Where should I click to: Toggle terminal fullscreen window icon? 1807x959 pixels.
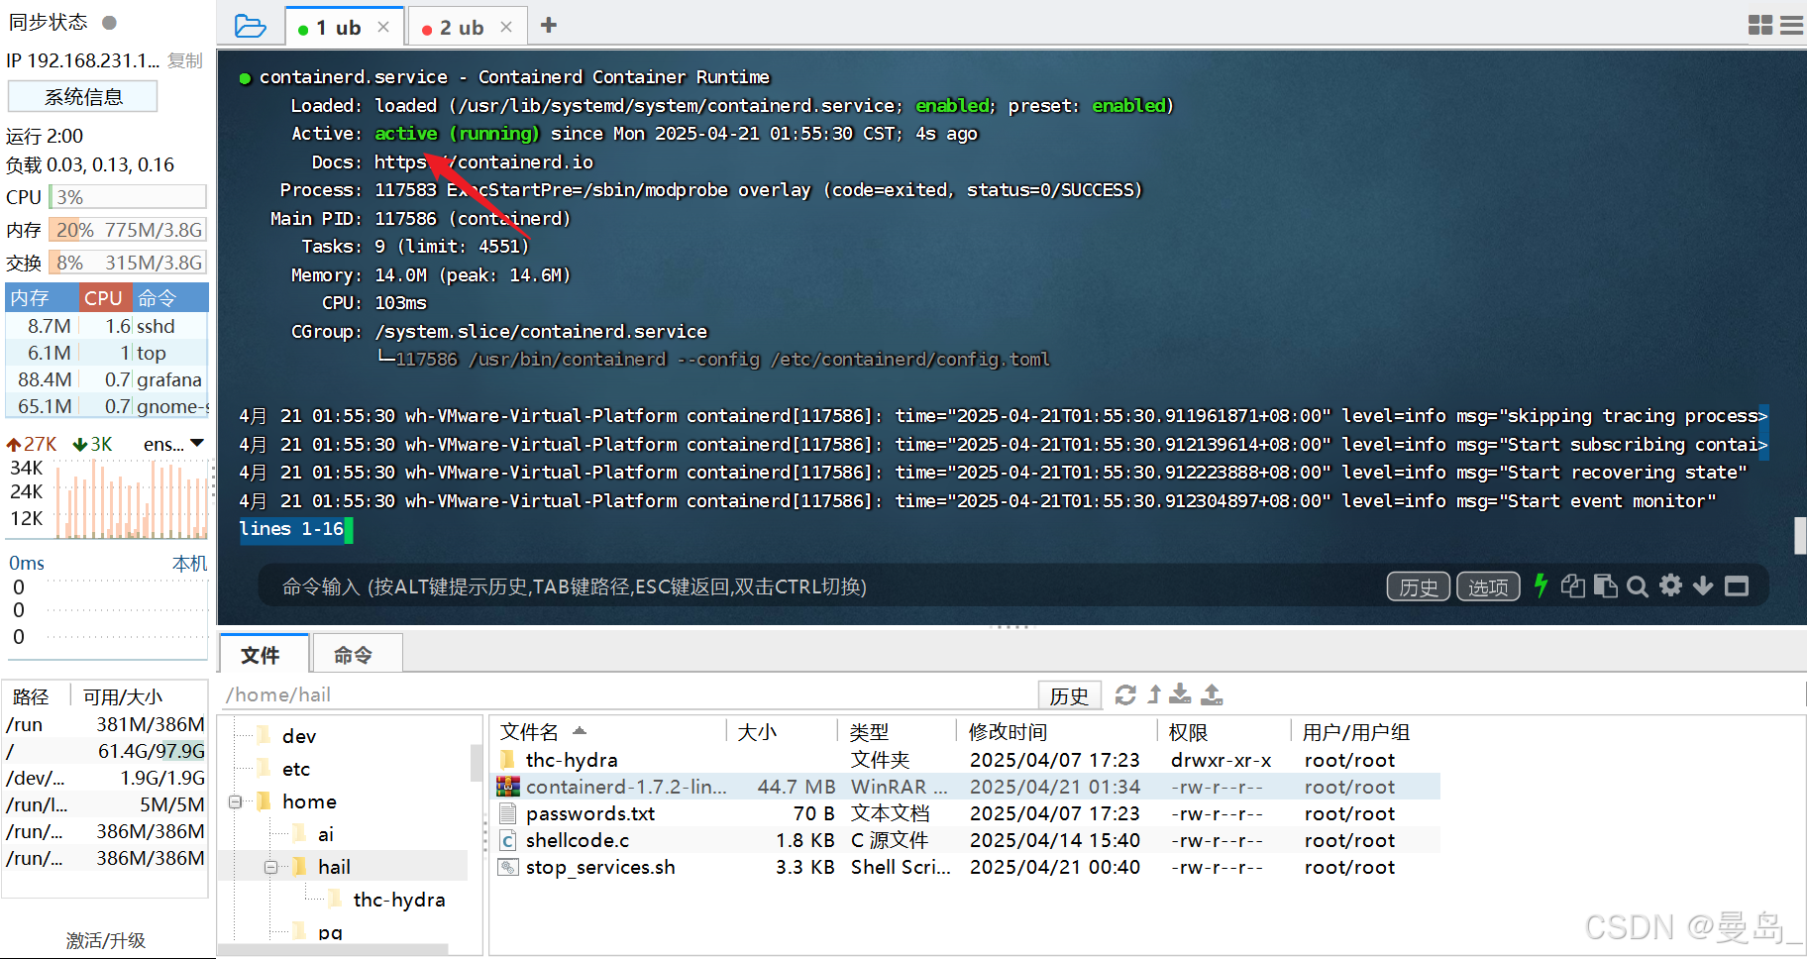coord(1737,586)
